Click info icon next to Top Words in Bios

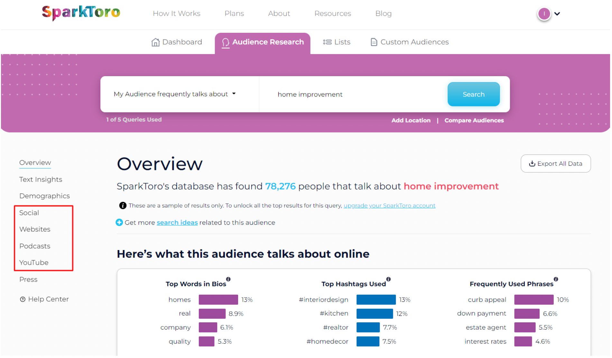tap(228, 279)
